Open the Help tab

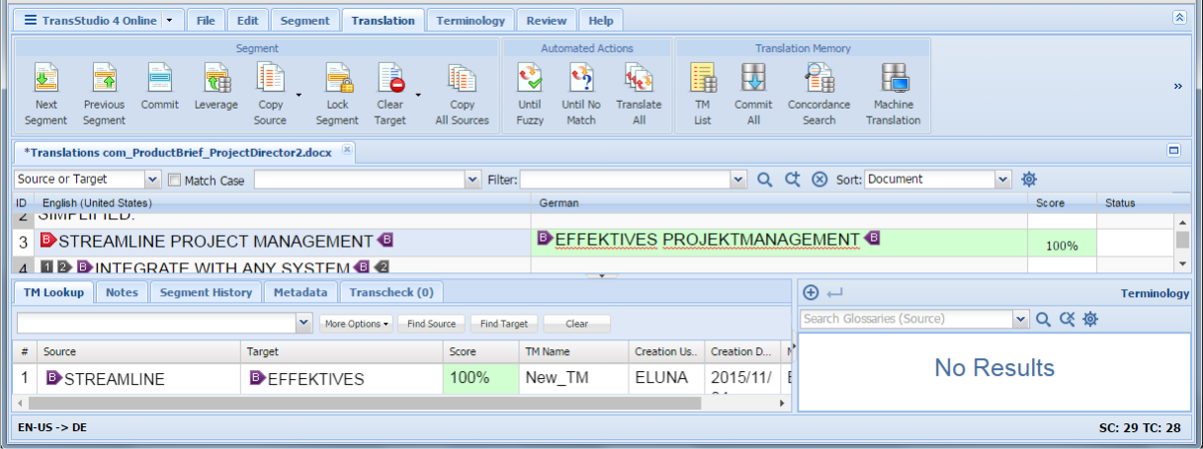point(601,20)
